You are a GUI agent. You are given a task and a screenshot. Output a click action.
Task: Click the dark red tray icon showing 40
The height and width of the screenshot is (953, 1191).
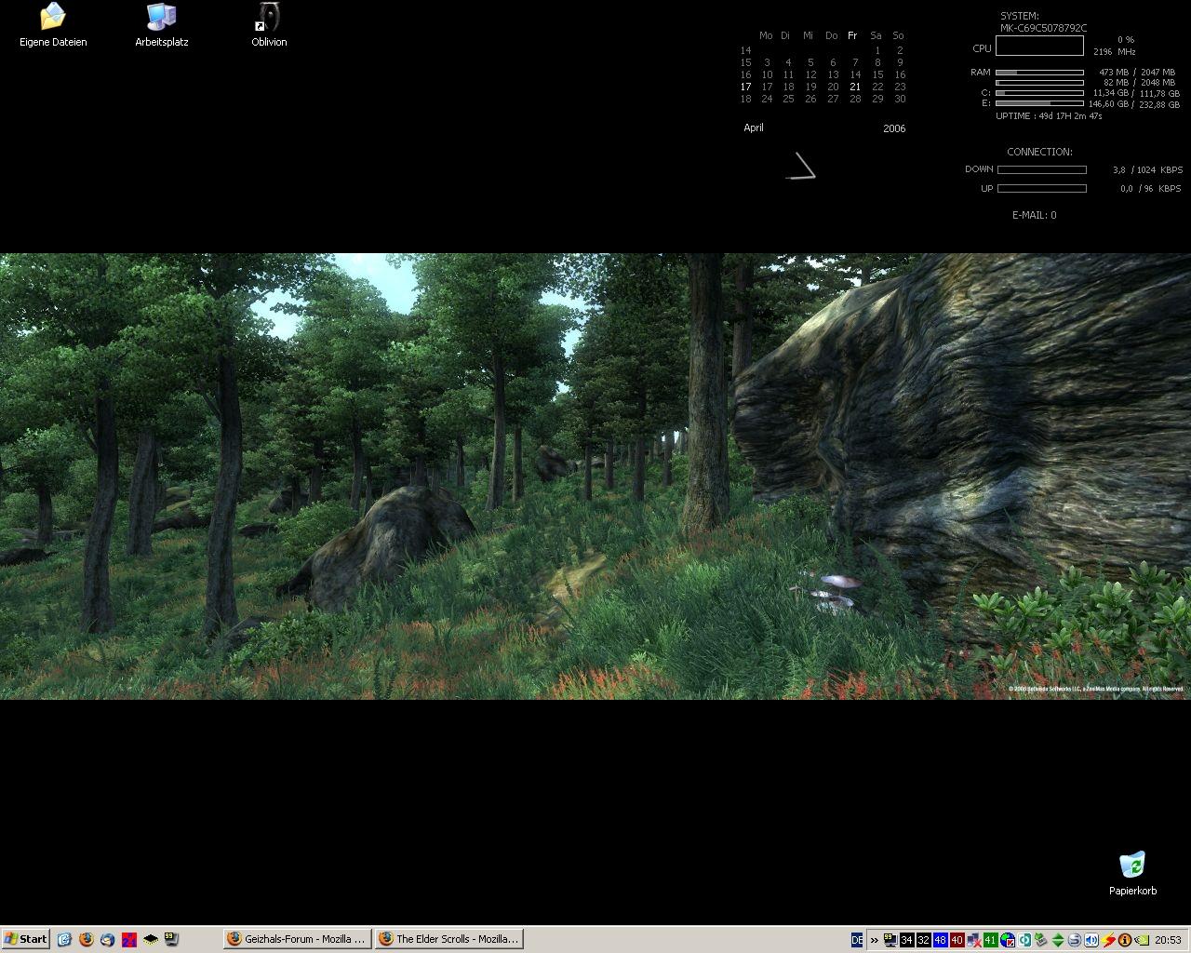(957, 940)
